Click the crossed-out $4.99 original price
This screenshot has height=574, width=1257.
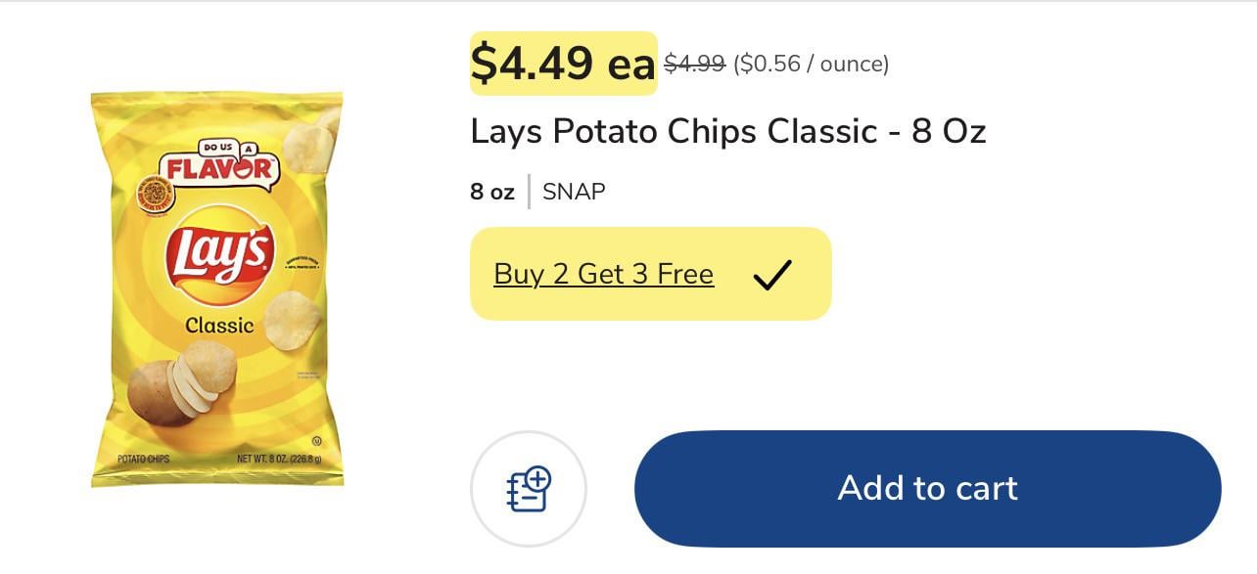[x=694, y=64]
